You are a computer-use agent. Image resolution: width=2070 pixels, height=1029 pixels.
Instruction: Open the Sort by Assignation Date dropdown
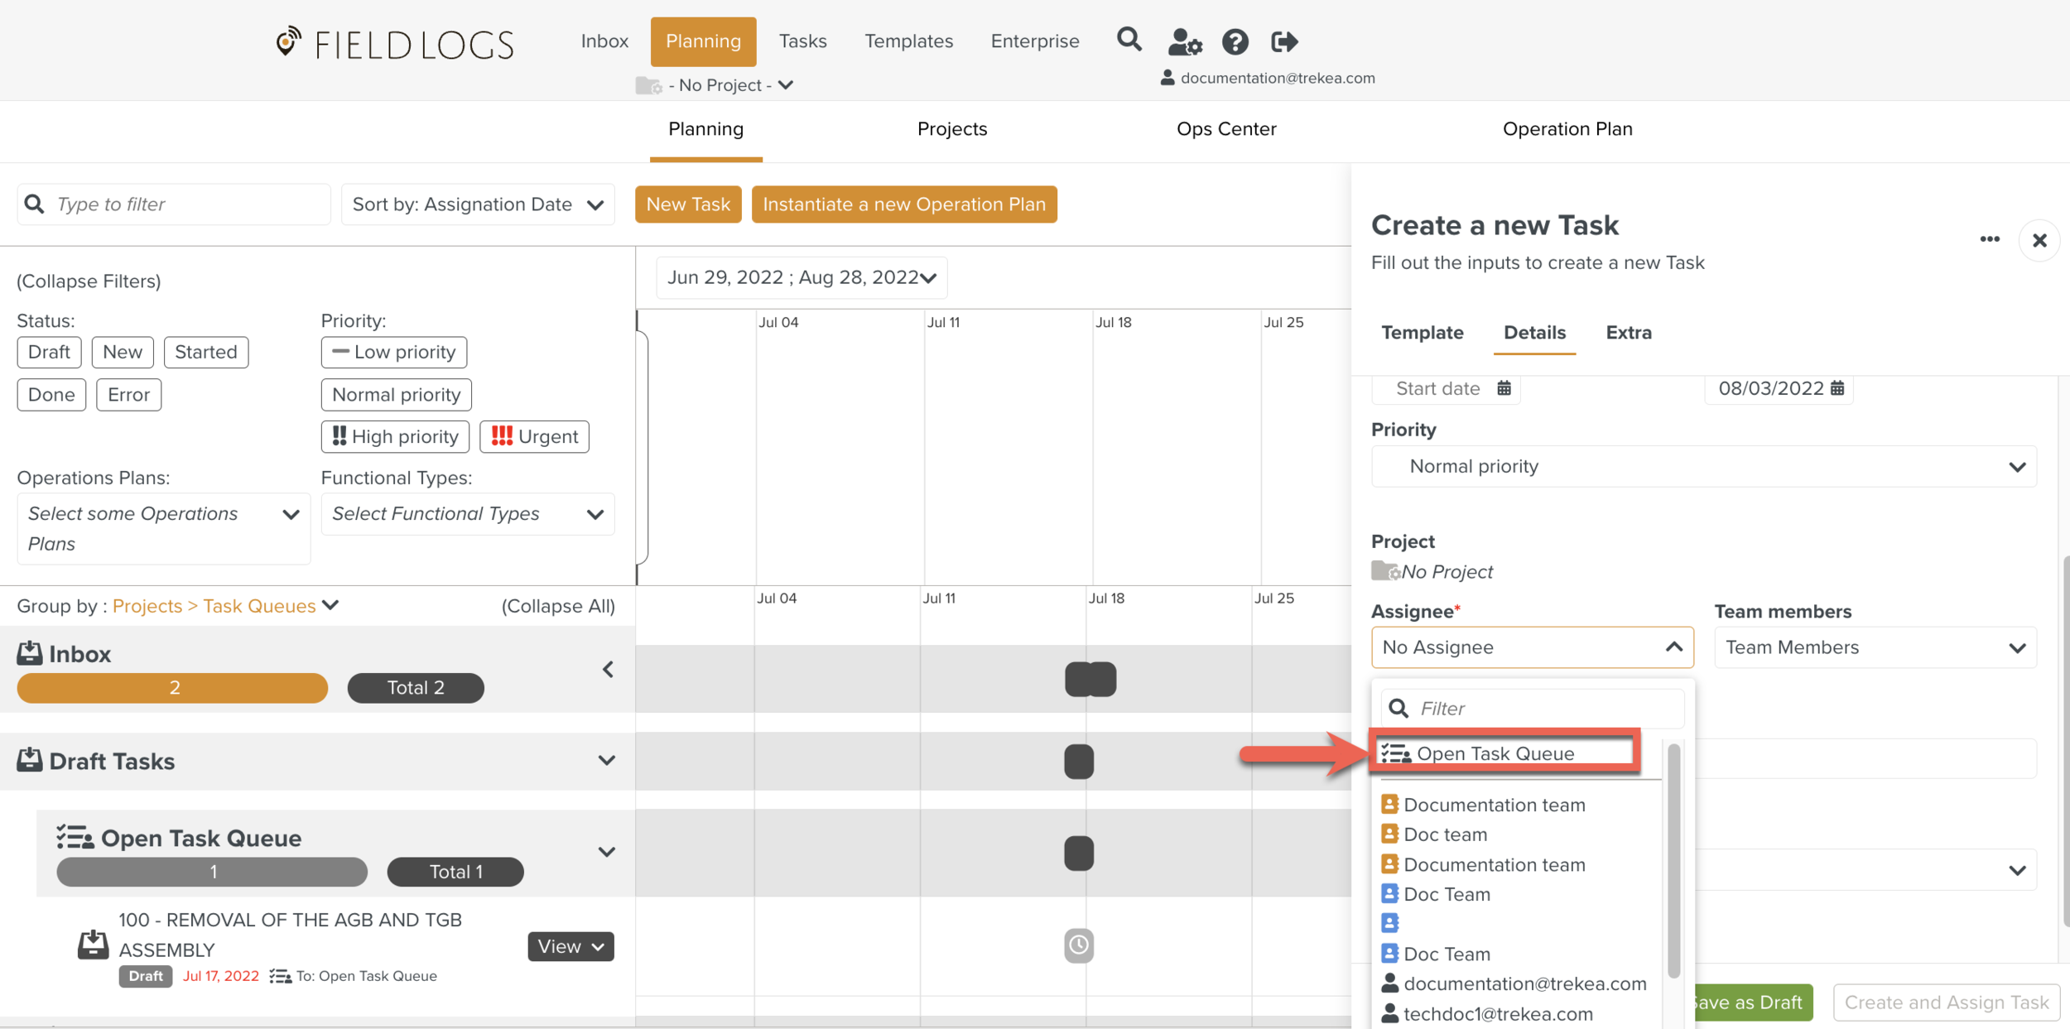(x=478, y=204)
